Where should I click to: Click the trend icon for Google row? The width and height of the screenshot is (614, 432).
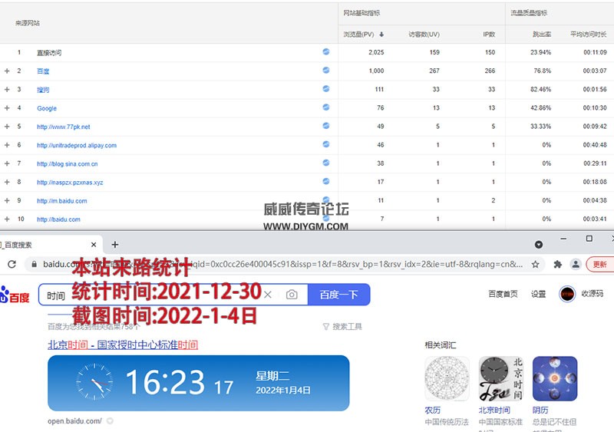pyautogui.click(x=325, y=107)
